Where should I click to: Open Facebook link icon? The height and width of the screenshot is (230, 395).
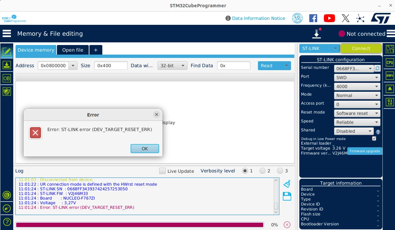click(x=313, y=18)
